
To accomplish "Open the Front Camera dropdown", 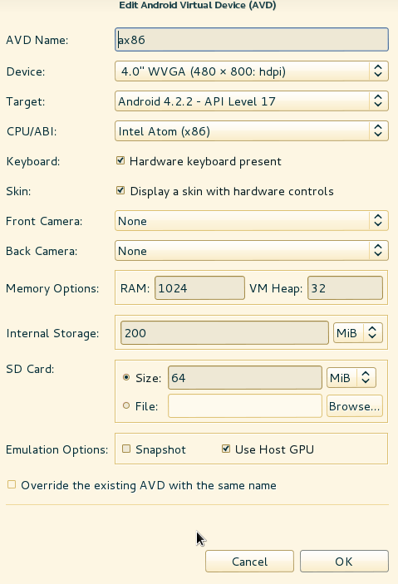I will [252, 220].
